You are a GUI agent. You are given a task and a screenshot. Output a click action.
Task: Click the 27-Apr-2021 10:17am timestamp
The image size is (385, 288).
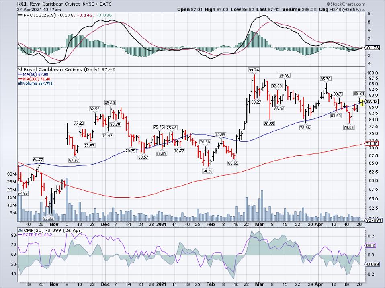(x=39, y=10)
